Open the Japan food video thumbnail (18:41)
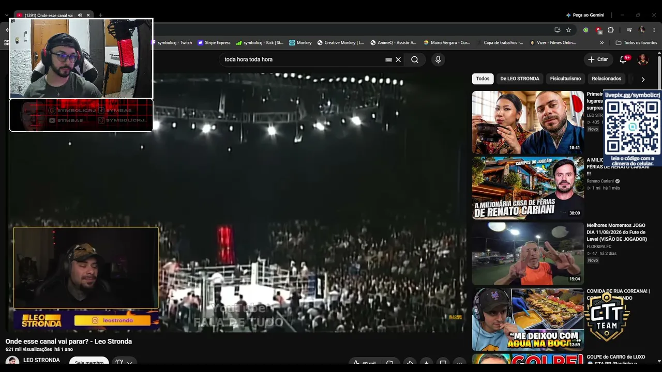 [x=528, y=122]
